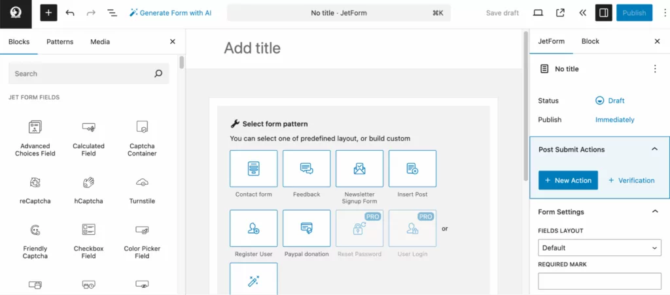Viewport: 670px width, 295px height.
Task: Click the block inserter panel scrollbar
Action: coord(182,62)
